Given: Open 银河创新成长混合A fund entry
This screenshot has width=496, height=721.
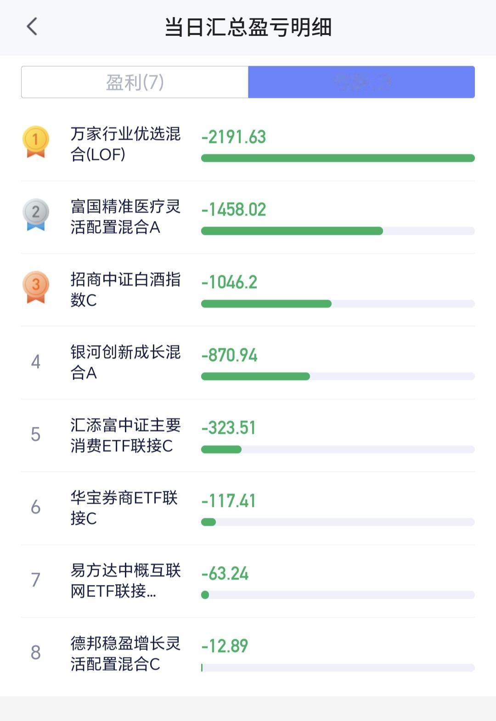Looking at the screenshot, I should [x=248, y=363].
